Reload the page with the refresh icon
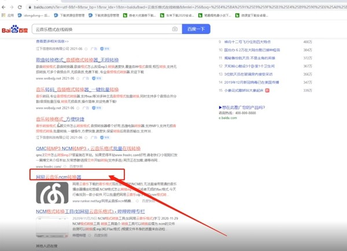Image resolution: width=347 pixels, height=251 pixels. [x=20, y=7]
